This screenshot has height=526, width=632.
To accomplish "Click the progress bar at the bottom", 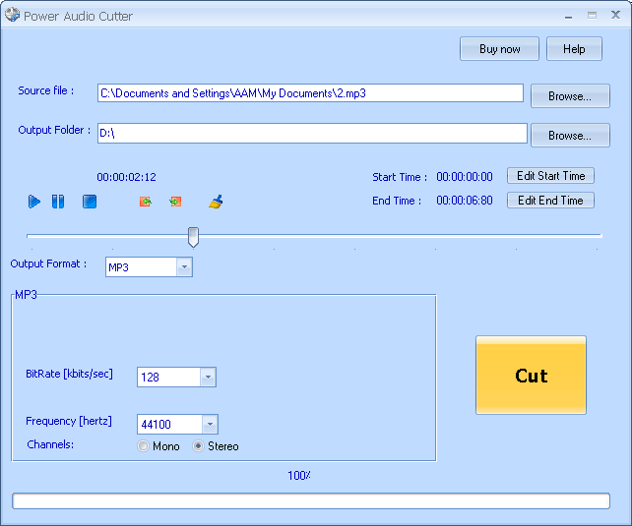I will 311,501.
